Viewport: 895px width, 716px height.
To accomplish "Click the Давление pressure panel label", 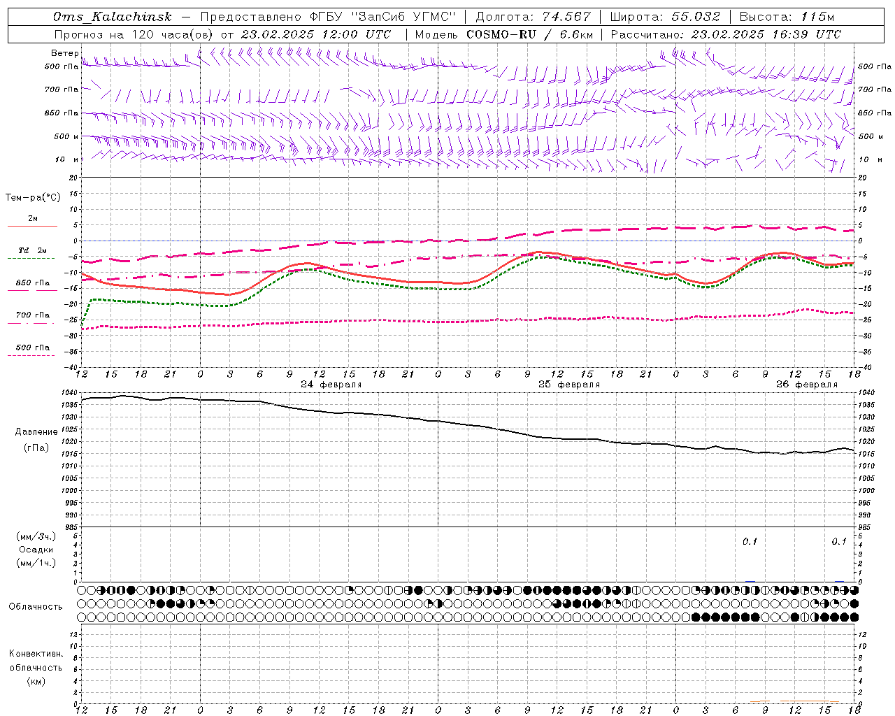I will (x=36, y=432).
